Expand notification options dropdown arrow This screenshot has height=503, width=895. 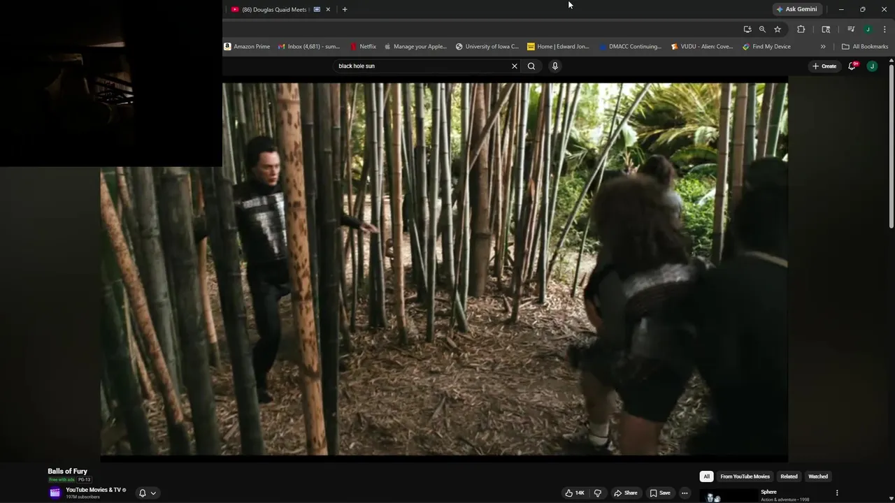[153, 493]
